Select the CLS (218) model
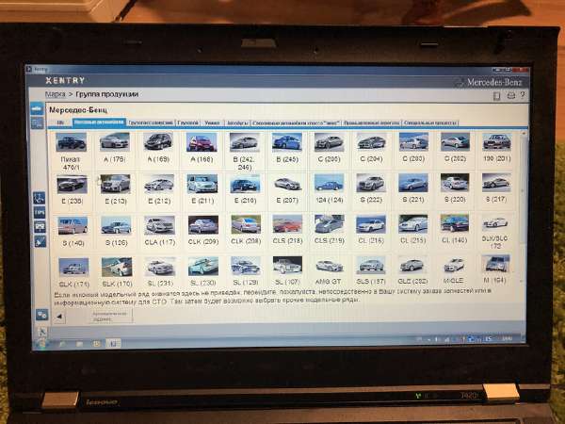The width and height of the screenshot is (565, 424). click(x=287, y=230)
